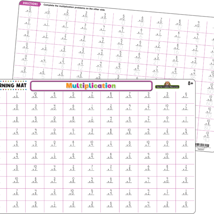214x214 pixels.
Task: Click the barcode on the back mat
Action: point(202,146)
